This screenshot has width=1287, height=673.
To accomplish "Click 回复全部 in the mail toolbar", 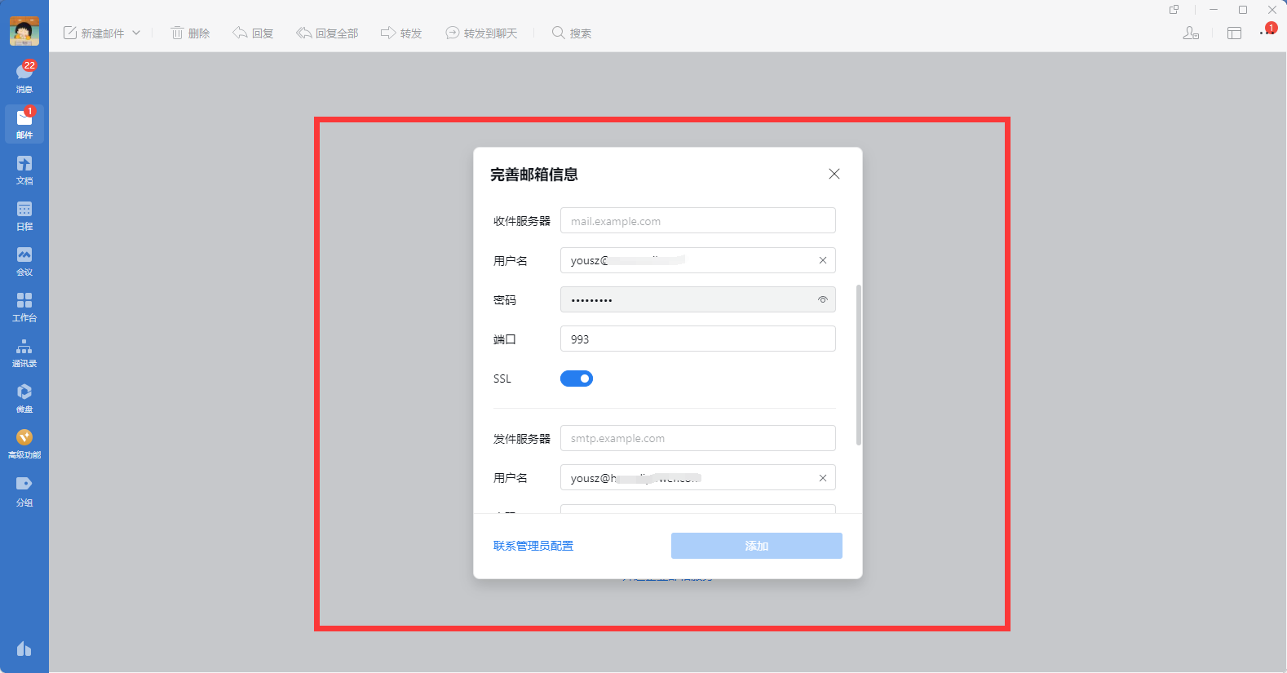I will pyautogui.click(x=327, y=33).
